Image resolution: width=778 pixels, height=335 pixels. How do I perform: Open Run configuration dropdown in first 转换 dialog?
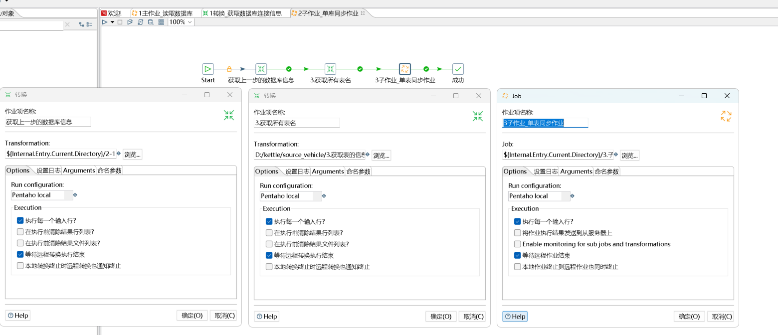tap(68, 195)
